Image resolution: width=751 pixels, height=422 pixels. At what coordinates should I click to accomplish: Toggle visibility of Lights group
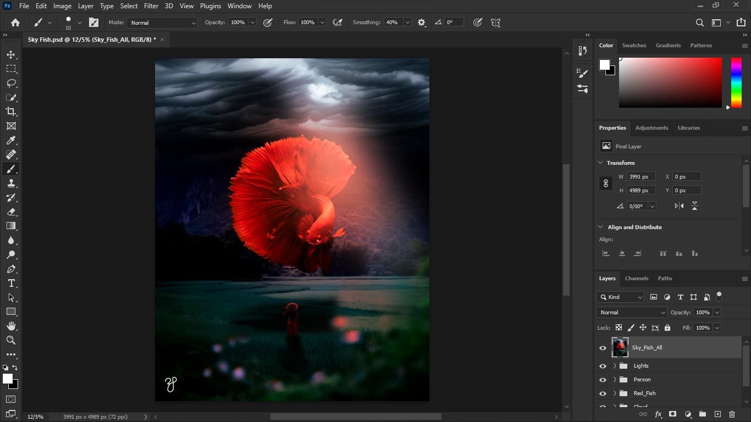(603, 366)
